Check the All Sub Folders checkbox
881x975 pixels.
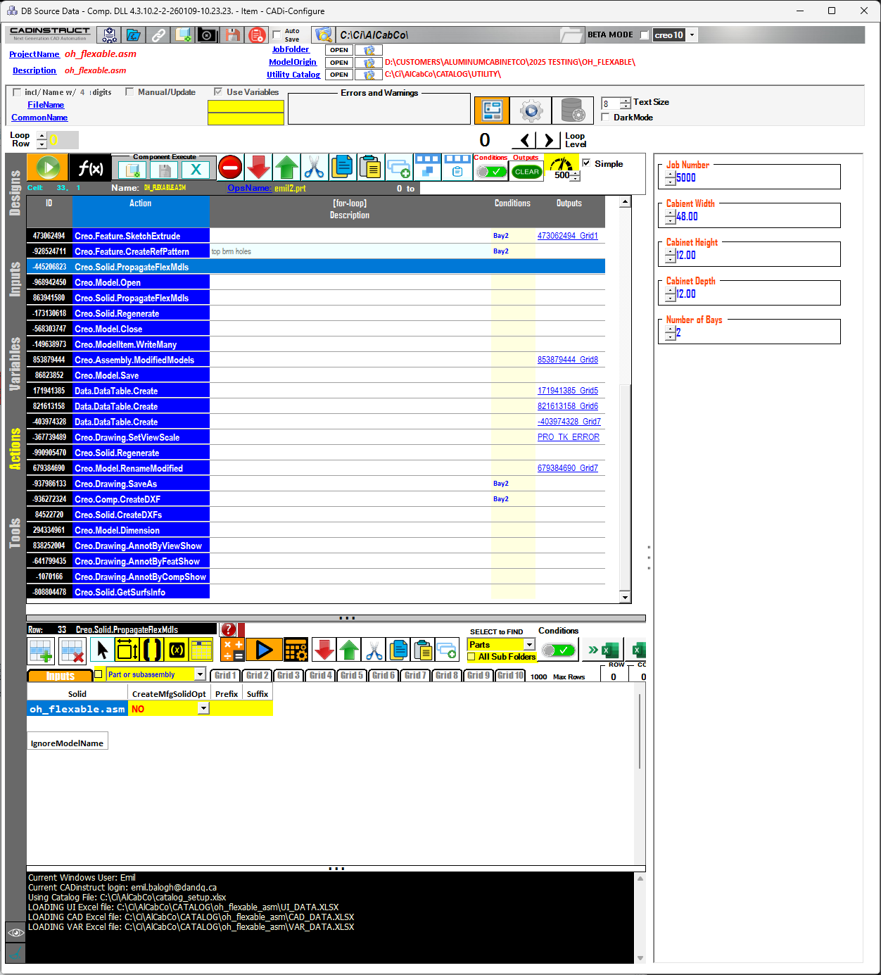point(471,657)
